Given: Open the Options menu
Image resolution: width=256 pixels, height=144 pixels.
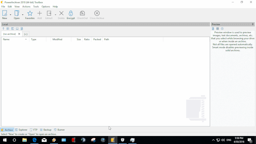Looking at the screenshot, I should coord(46,7).
